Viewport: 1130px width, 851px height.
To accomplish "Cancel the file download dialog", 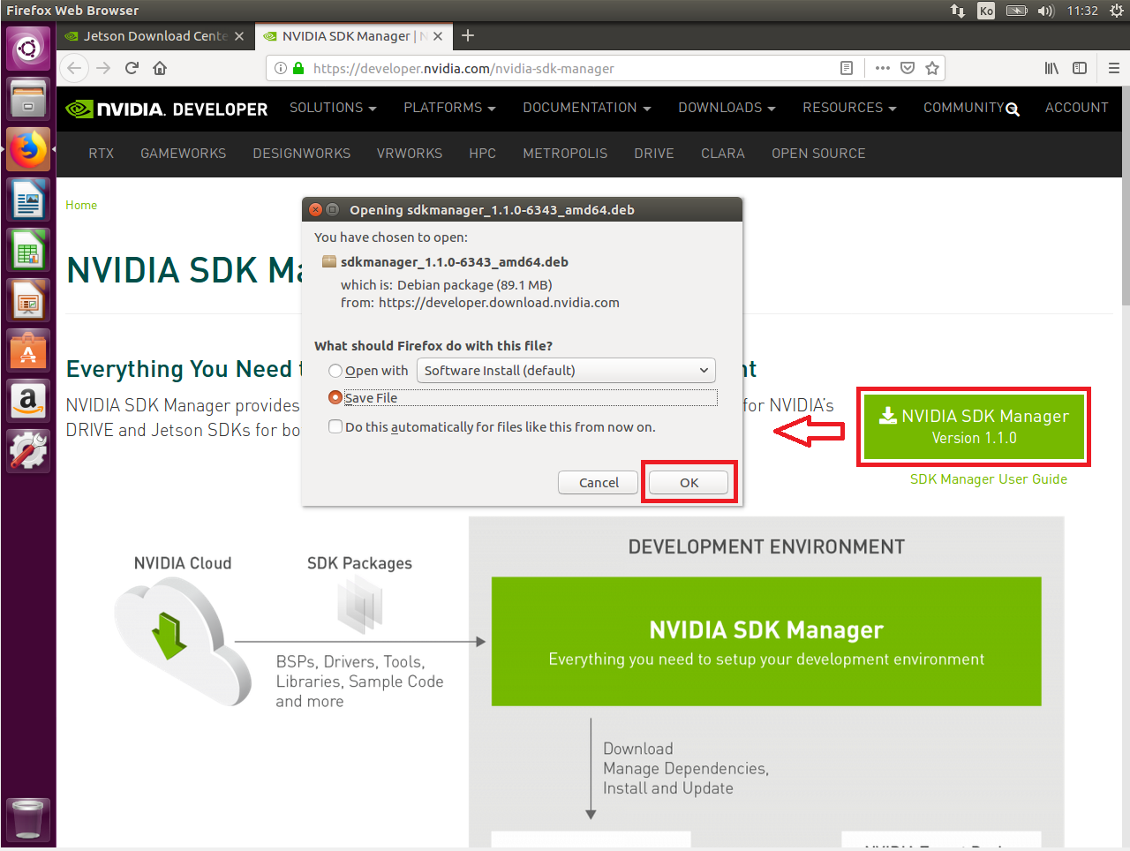I will point(599,483).
